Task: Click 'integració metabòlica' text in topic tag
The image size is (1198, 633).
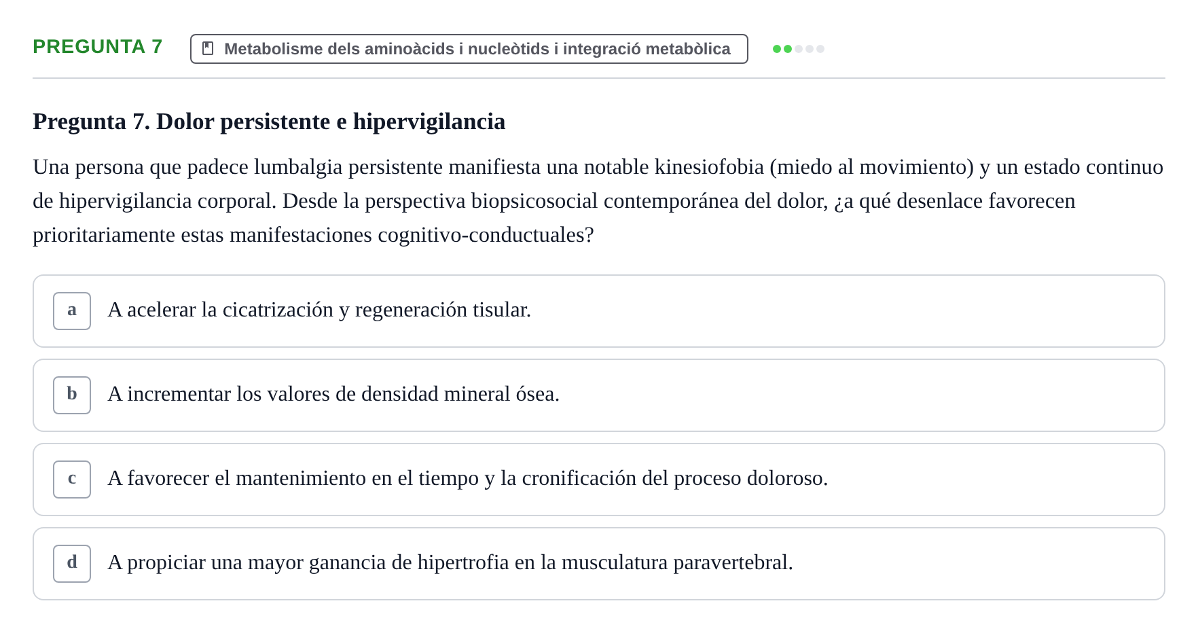Action: point(647,49)
